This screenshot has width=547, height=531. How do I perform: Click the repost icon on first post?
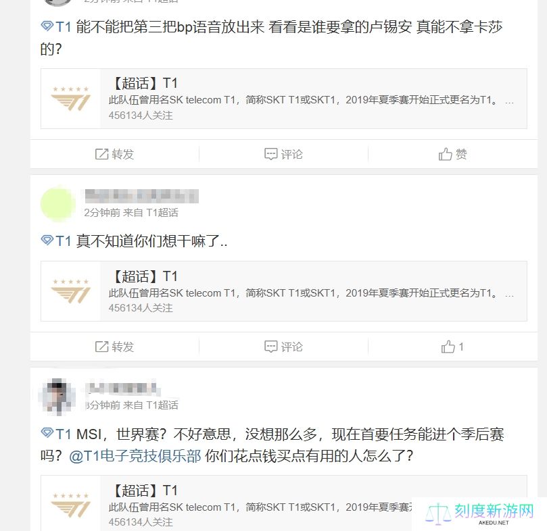[x=102, y=154]
